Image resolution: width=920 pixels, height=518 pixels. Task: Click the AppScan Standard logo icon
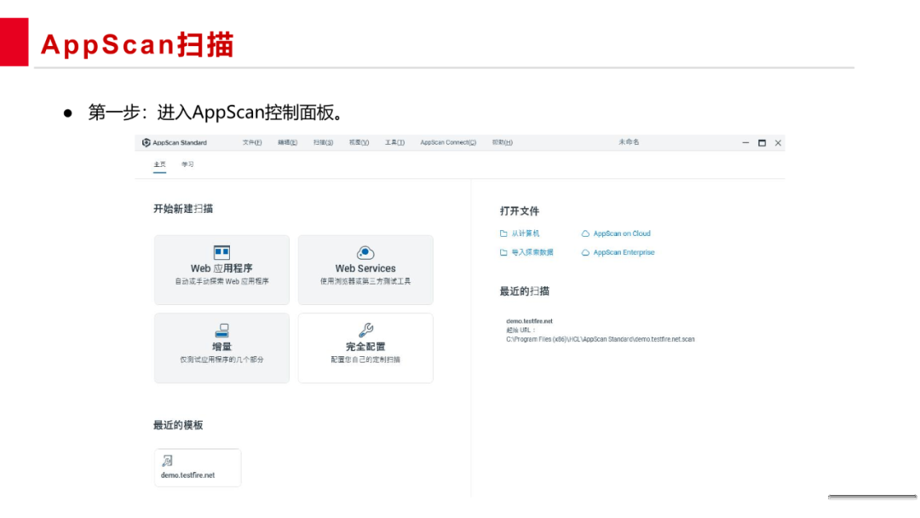147,142
